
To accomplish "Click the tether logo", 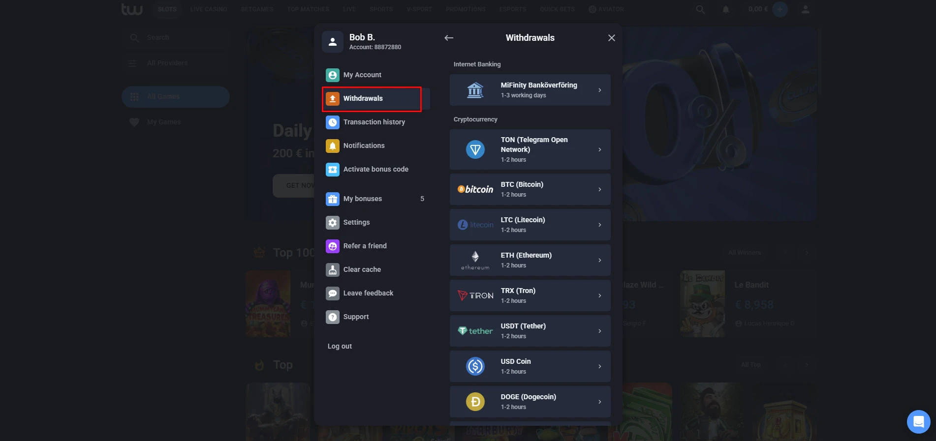I will coord(475,331).
